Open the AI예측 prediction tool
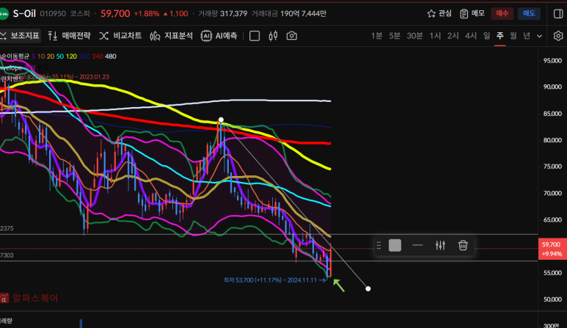567x328 pixels. [219, 36]
